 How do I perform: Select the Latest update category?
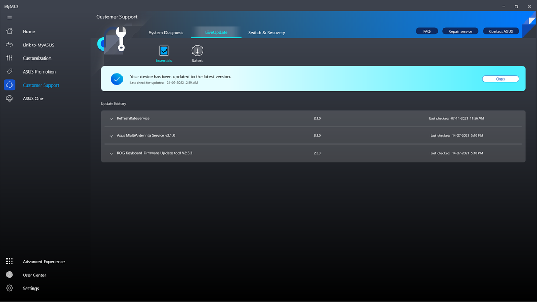[197, 51]
